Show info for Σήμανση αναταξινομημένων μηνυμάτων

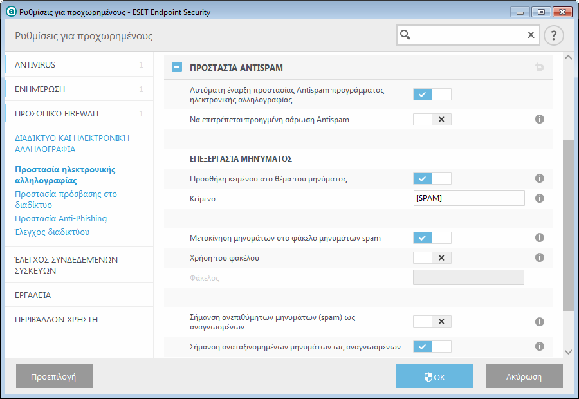pos(540,346)
